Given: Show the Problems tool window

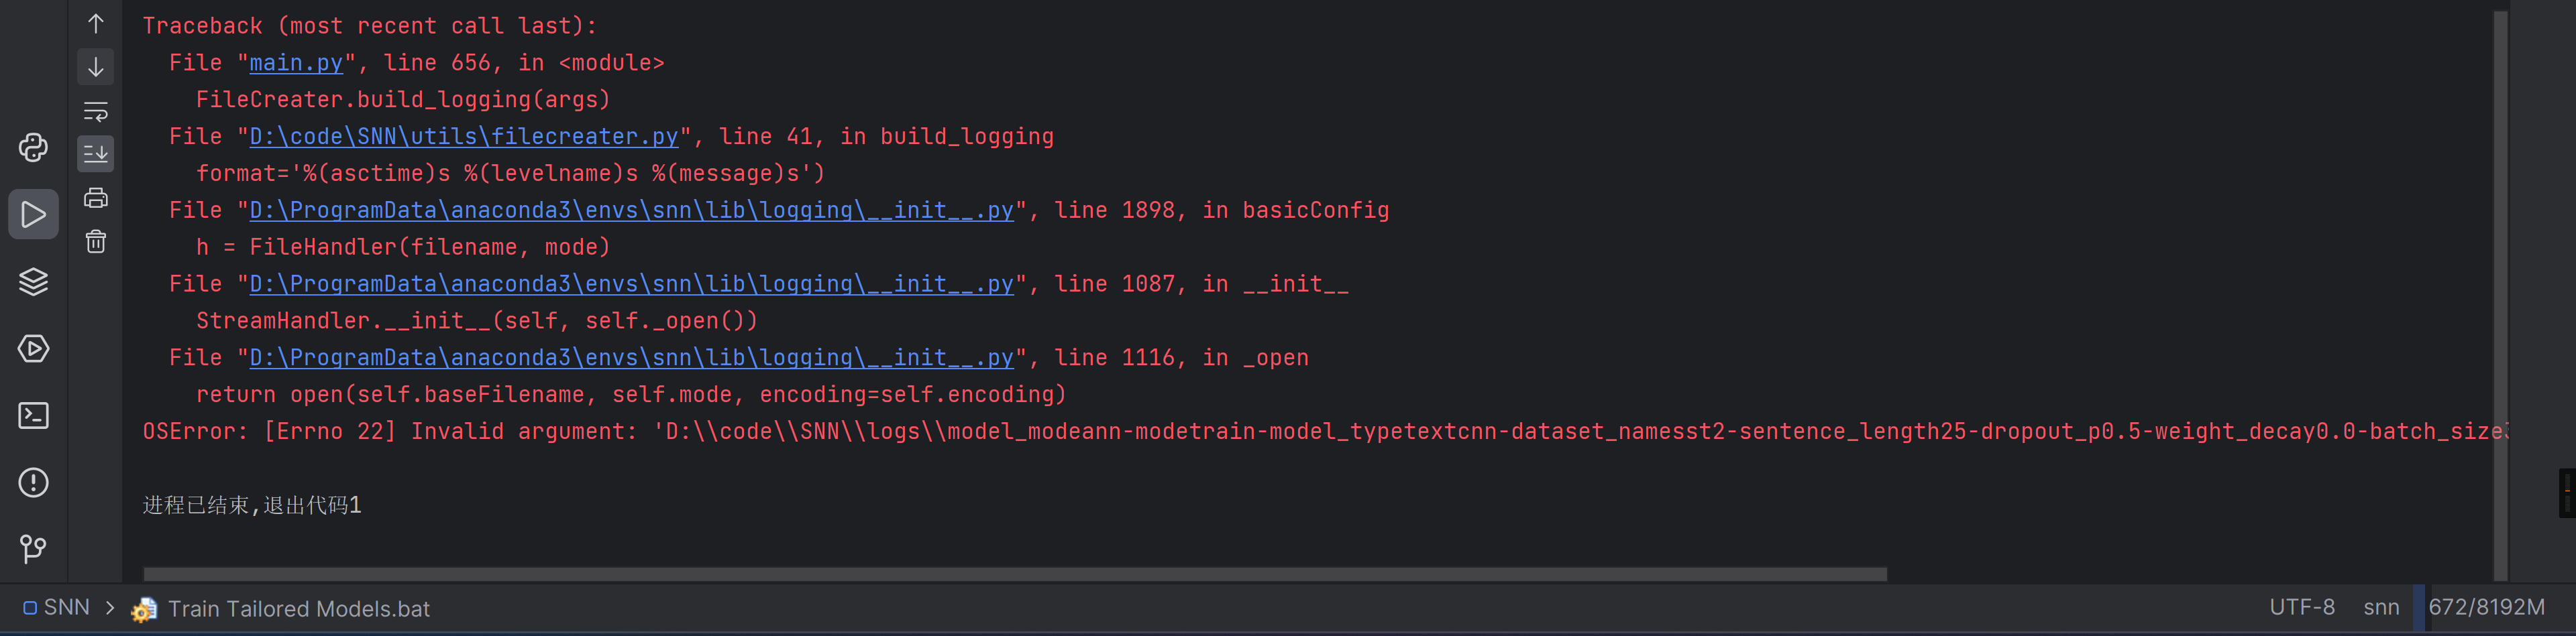Looking at the screenshot, I should [x=33, y=483].
